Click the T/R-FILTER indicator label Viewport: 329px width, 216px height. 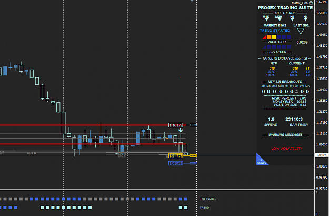pos(207,199)
